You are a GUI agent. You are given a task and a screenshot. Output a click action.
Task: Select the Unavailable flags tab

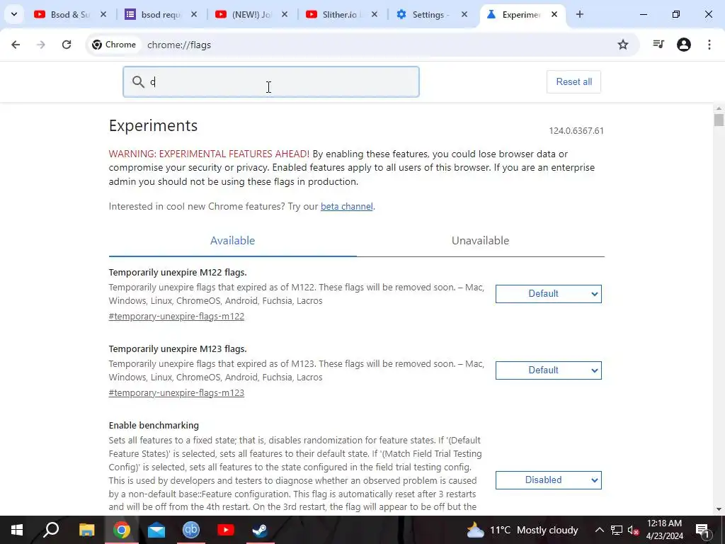click(x=481, y=241)
